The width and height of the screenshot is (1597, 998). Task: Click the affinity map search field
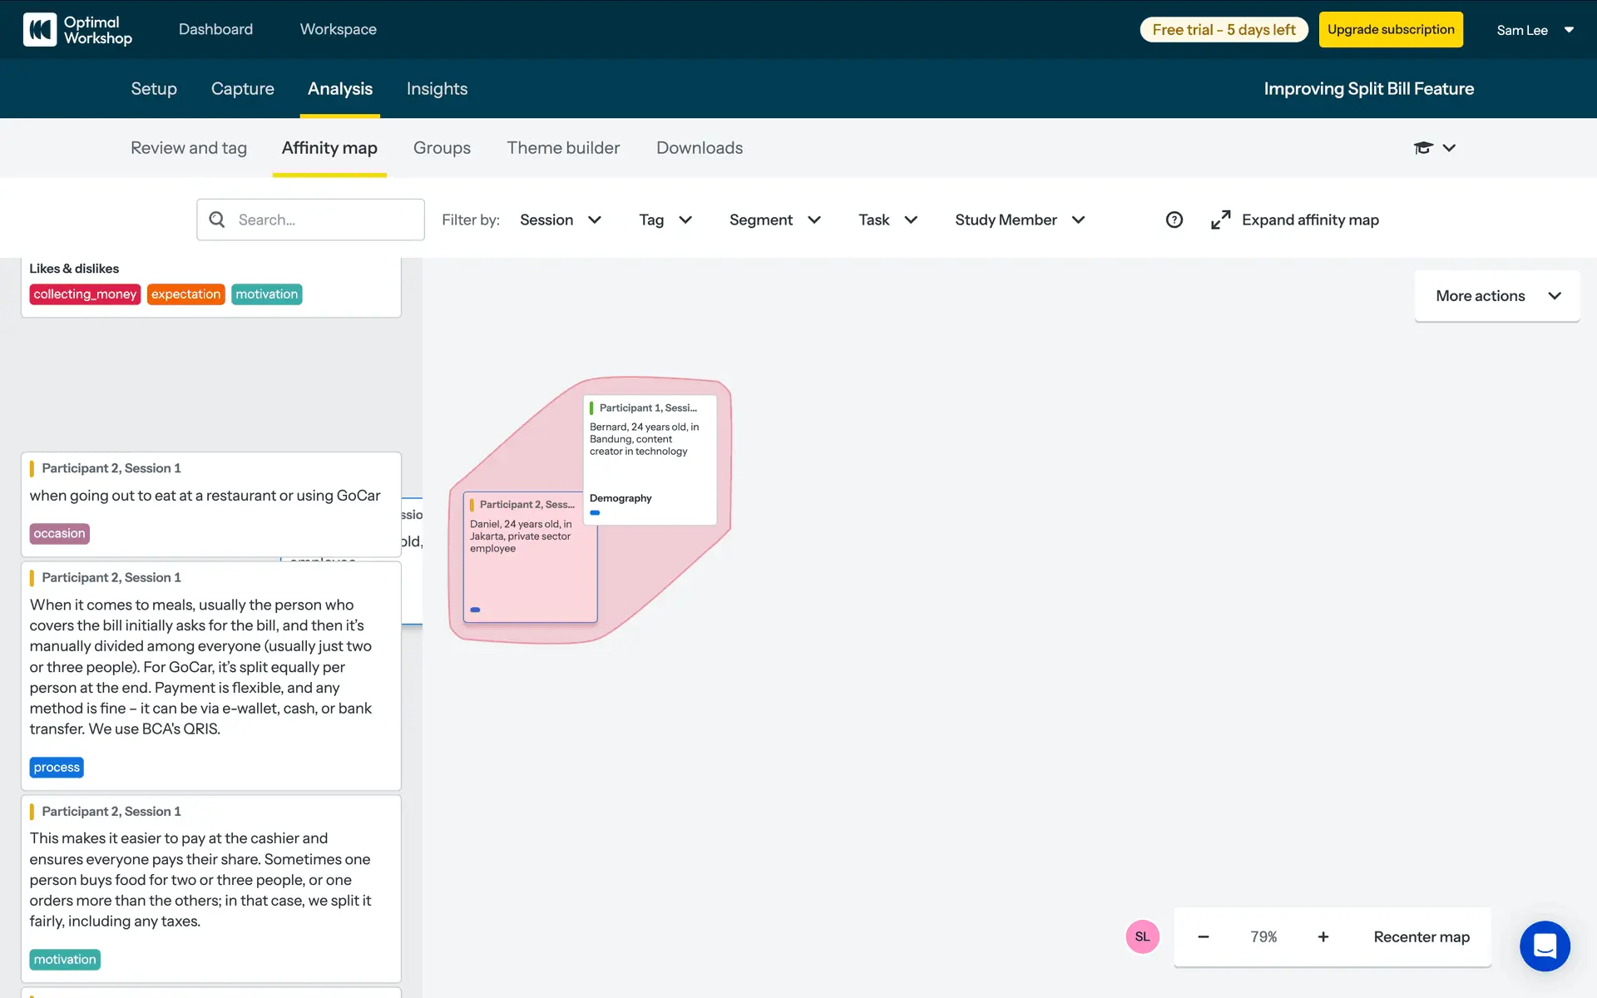coord(324,220)
